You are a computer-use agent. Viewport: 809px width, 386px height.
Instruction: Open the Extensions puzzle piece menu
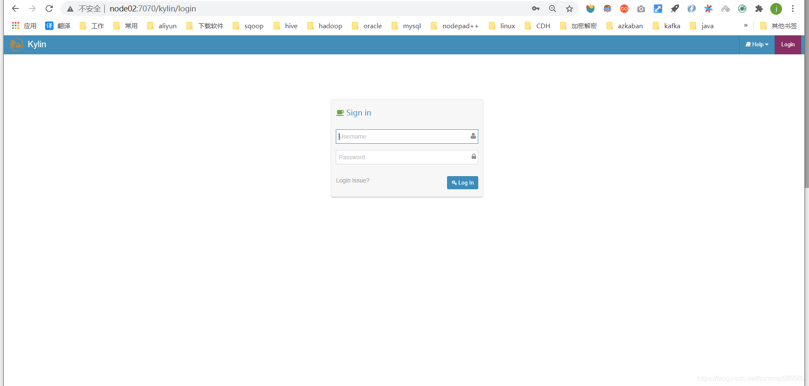[759, 8]
